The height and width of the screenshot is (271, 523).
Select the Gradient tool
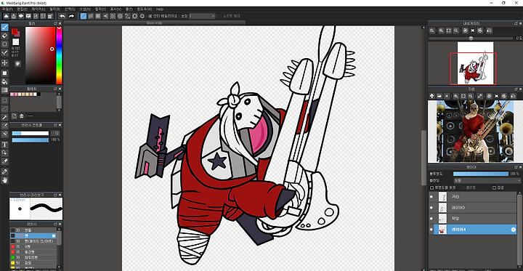click(4, 90)
